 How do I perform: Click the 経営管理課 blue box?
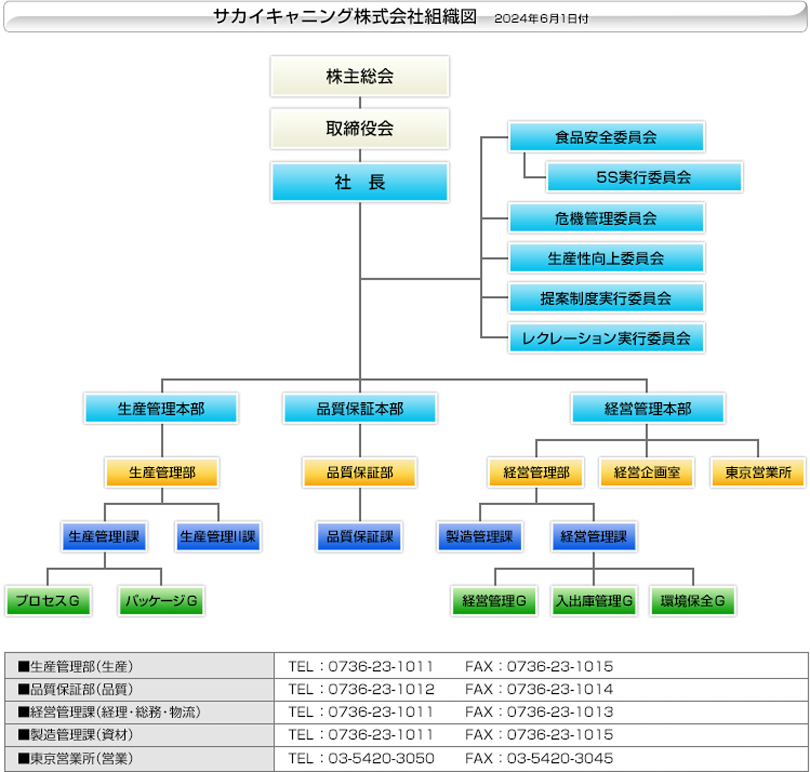(x=594, y=537)
